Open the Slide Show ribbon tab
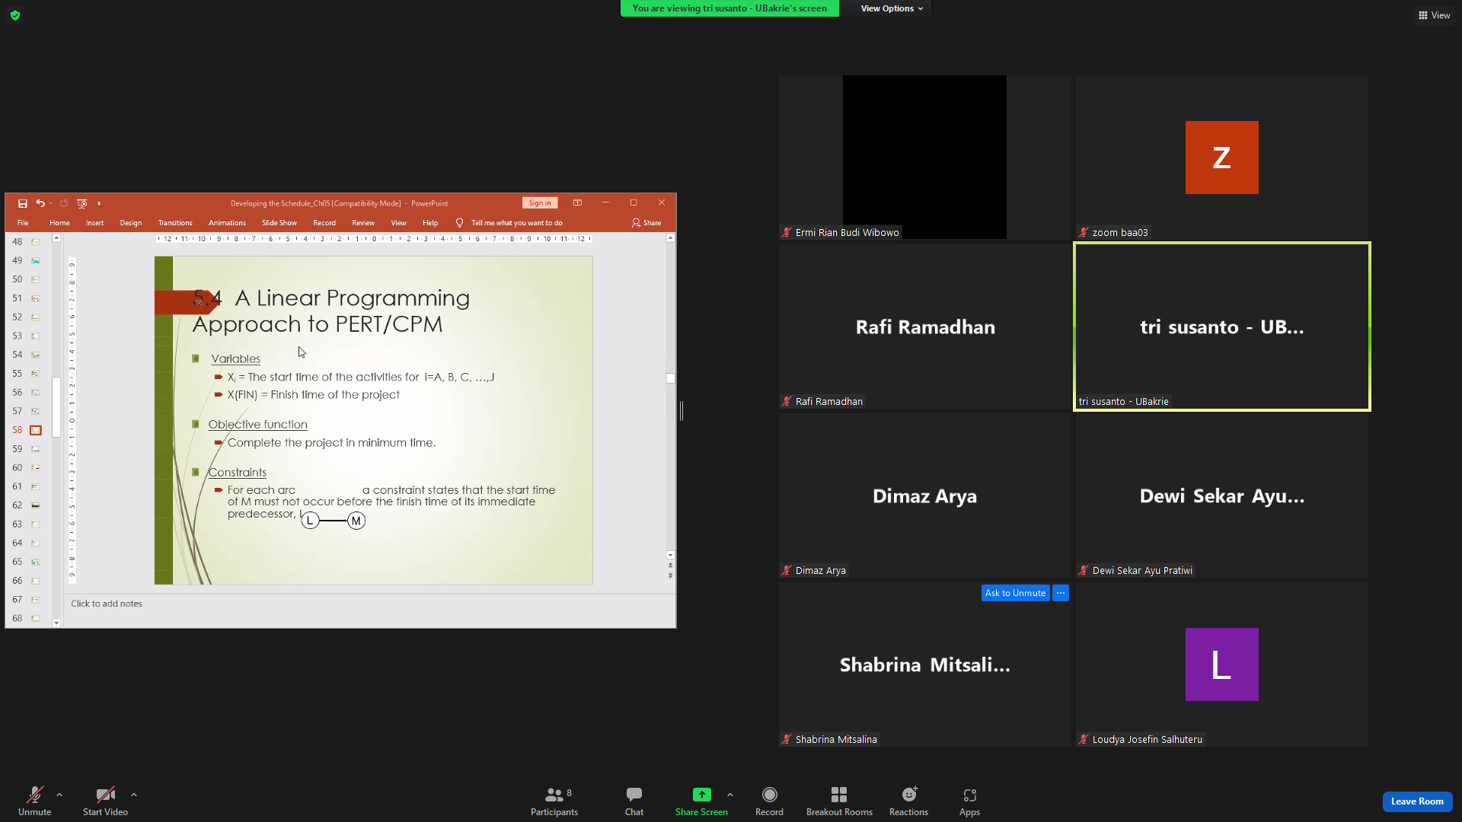Viewport: 1462px width, 822px height. pyautogui.click(x=279, y=223)
